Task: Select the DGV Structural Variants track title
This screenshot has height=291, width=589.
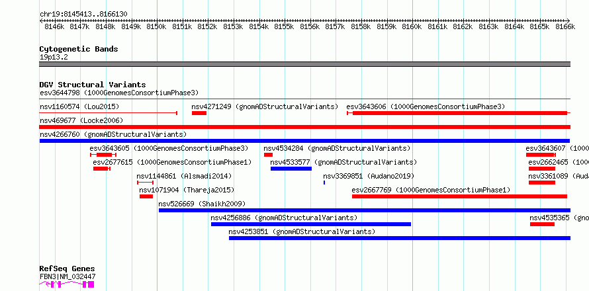Action: [x=93, y=85]
